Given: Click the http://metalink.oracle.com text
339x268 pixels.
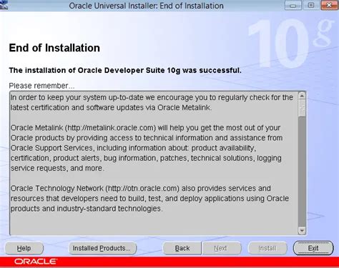Looking at the screenshot, I should tap(110, 128).
